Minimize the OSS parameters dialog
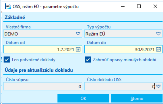Screen dimensions: 163x104 click(123, 6)
